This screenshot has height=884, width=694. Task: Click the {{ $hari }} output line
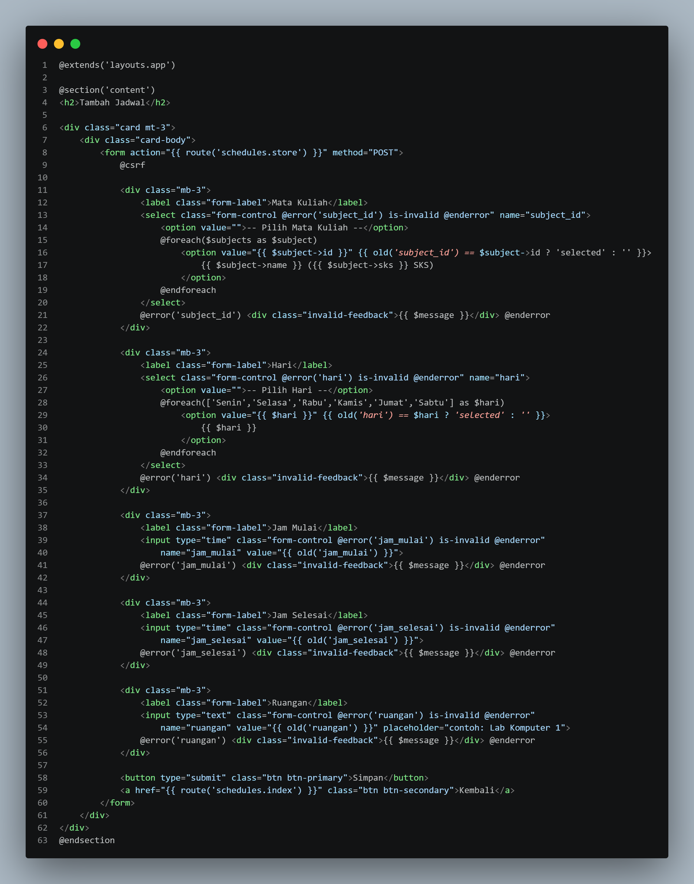pyautogui.click(x=229, y=428)
